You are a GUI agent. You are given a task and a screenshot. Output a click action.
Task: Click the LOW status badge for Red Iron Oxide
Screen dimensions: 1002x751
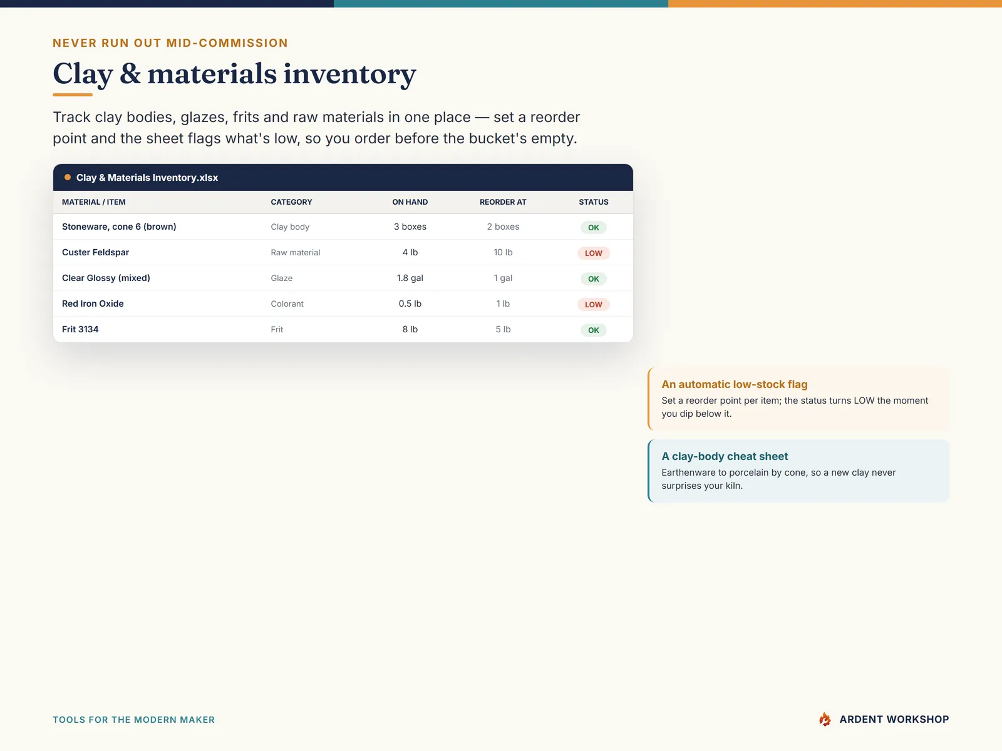pyautogui.click(x=594, y=305)
